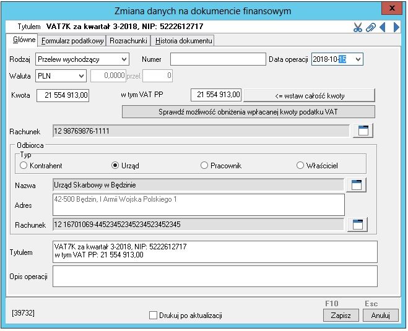The image size is (408, 331).
Task: Open the Data operacji date picker
Action: pos(357,59)
